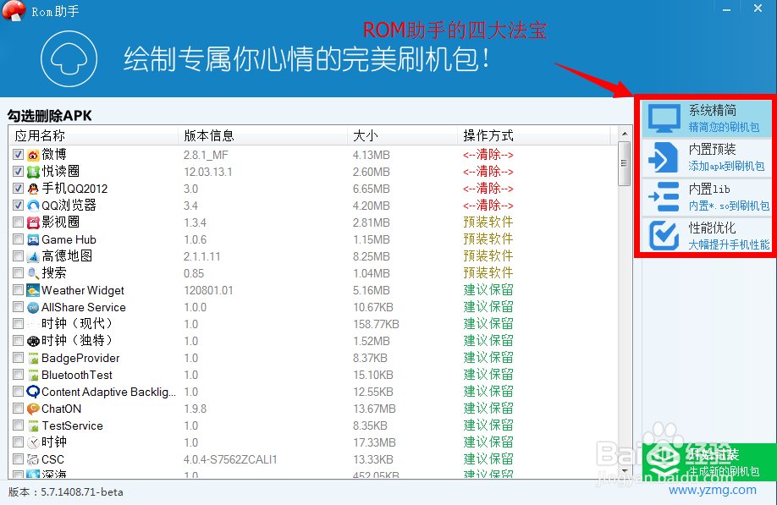Click the mushroom logo circle in the header
The width and height of the screenshot is (777, 505).
(69, 59)
